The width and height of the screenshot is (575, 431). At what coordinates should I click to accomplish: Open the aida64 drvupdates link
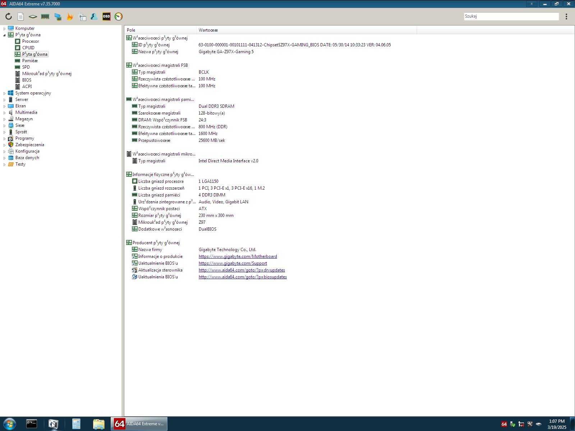pyautogui.click(x=241, y=270)
